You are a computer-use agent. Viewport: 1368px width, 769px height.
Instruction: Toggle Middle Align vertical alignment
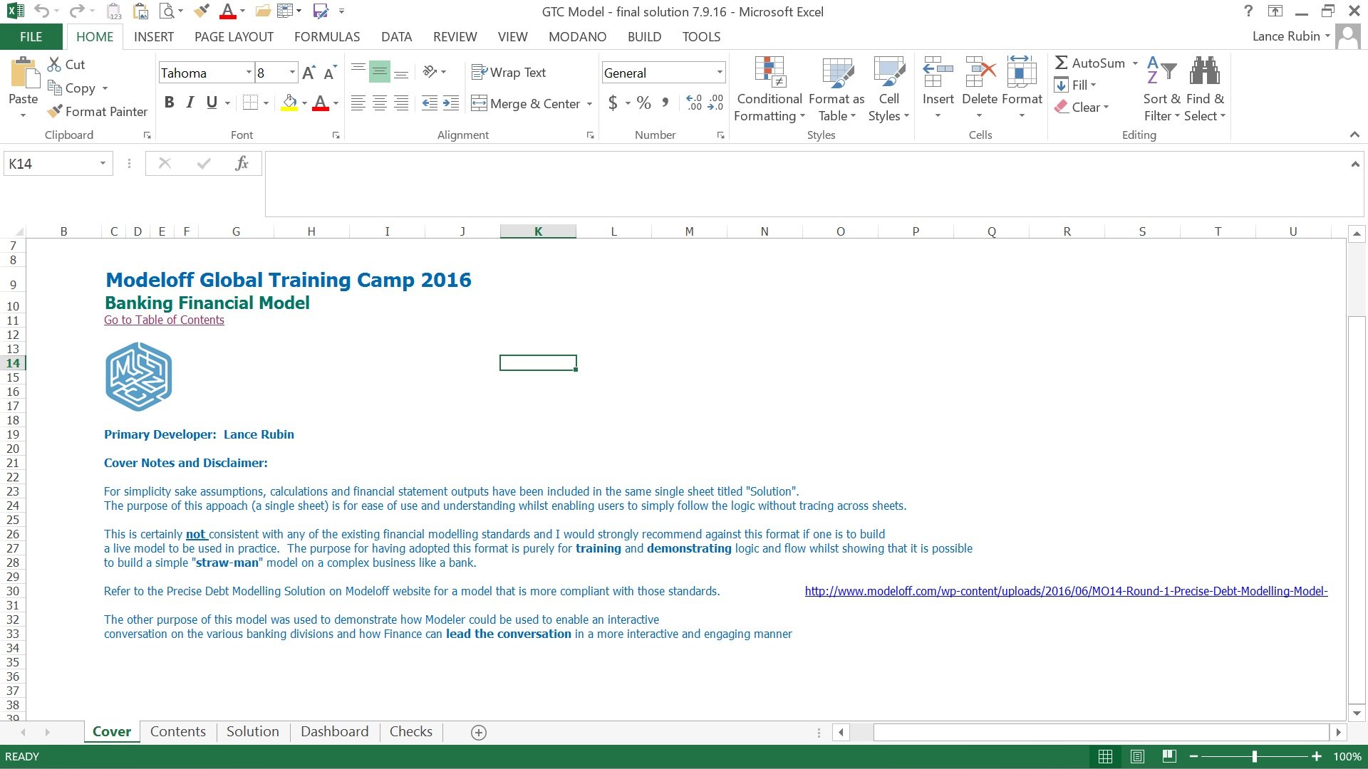tap(380, 72)
